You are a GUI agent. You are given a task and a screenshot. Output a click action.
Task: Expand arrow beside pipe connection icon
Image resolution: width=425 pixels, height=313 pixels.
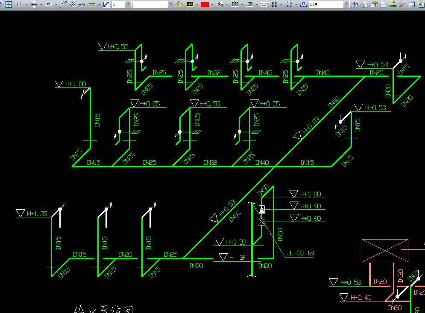coord(227,5)
